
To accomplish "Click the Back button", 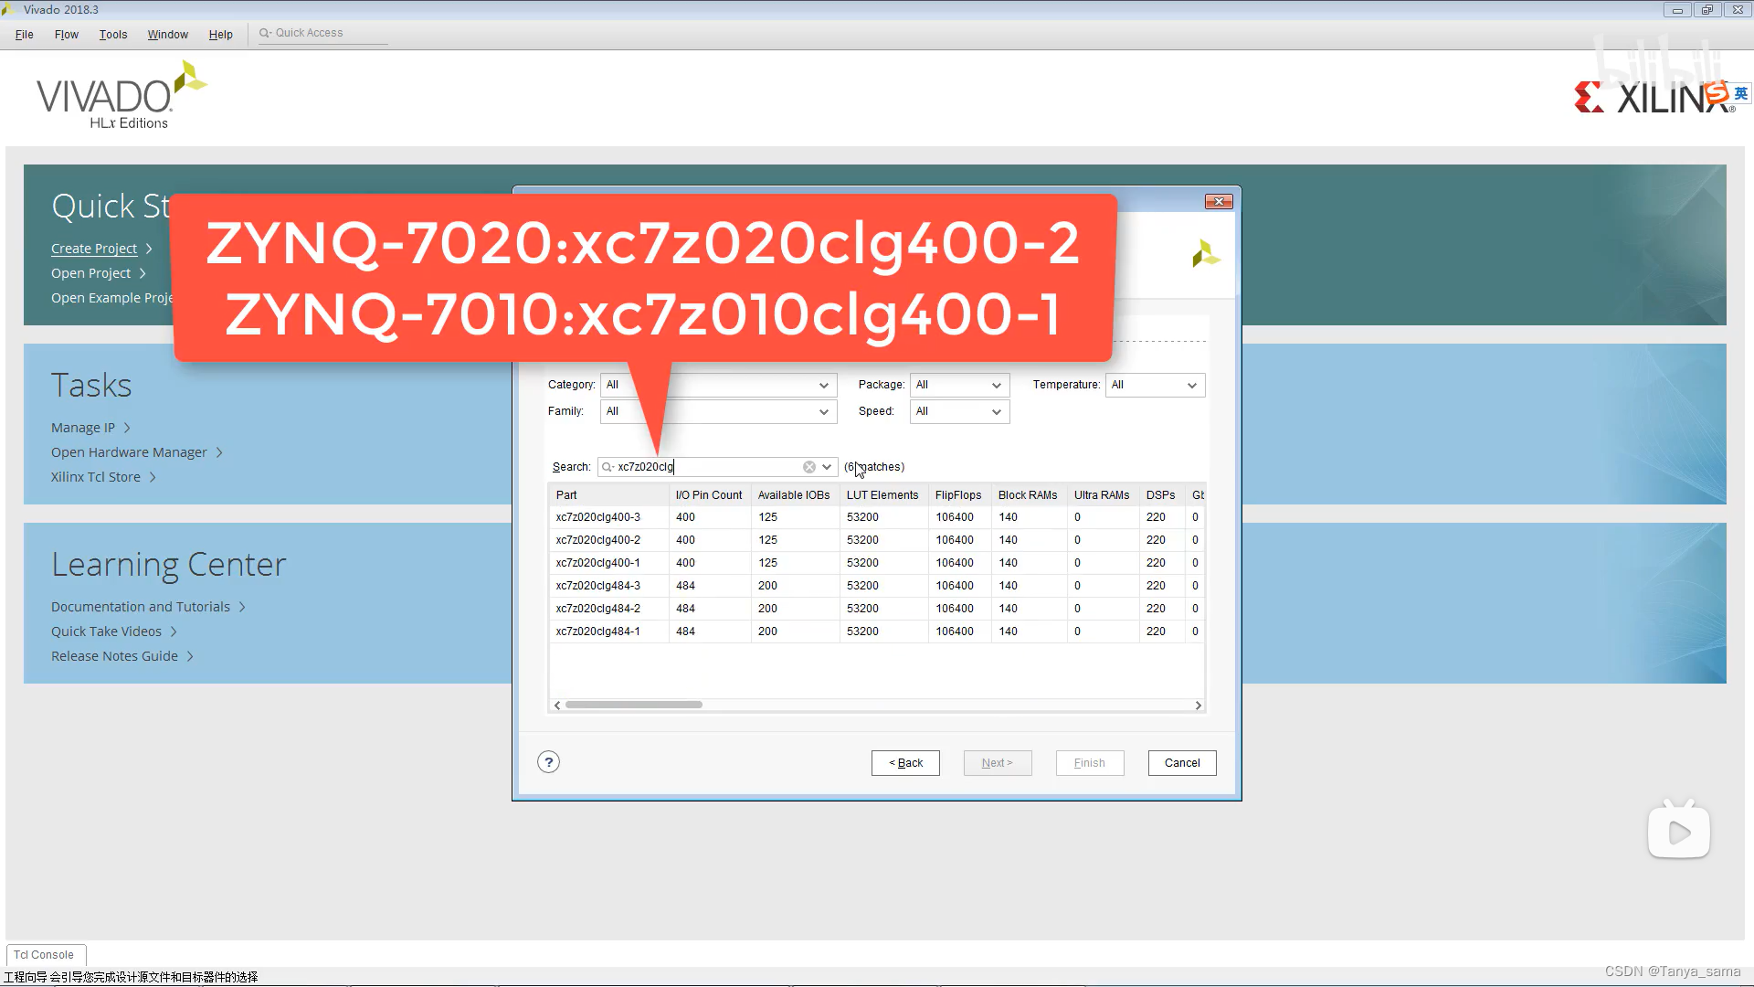I will pyautogui.click(x=905, y=763).
